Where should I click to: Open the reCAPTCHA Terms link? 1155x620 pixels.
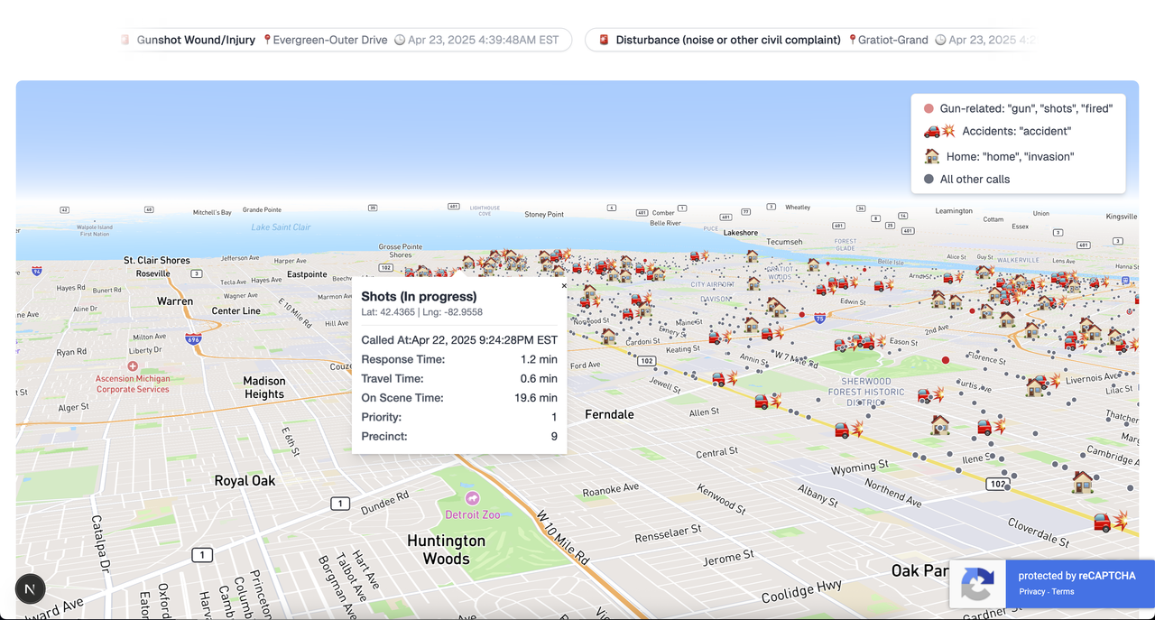[x=1063, y=592]
